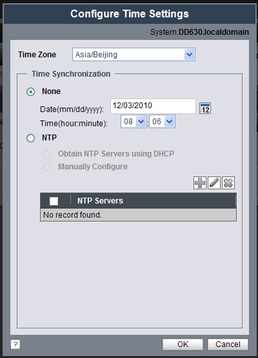The image size is (258, 358).
Task: Click the delete NTP server X icon
Action: tap(228, 183)
